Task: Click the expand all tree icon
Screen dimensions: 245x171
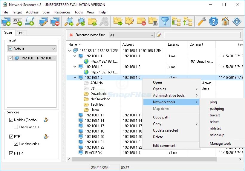Action: (x=176, y=21)
